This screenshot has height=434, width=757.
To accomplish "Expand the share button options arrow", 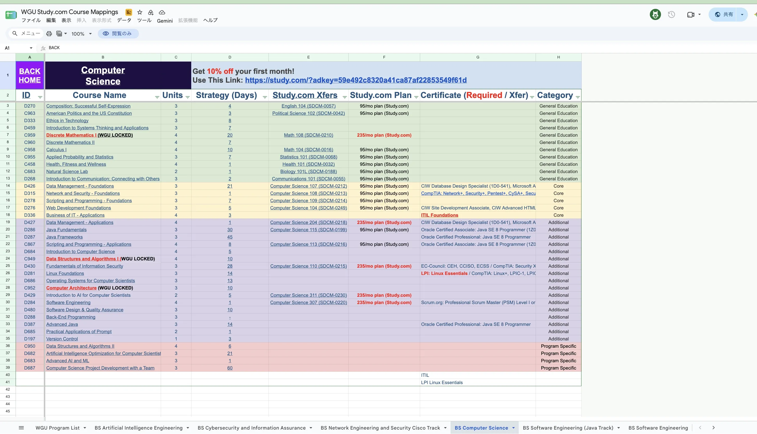I will point(742,15).
